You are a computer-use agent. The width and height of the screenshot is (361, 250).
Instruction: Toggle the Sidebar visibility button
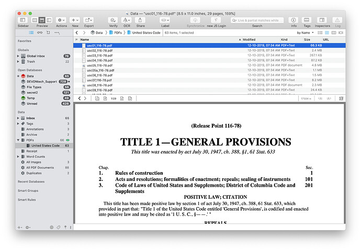(23, 19)
